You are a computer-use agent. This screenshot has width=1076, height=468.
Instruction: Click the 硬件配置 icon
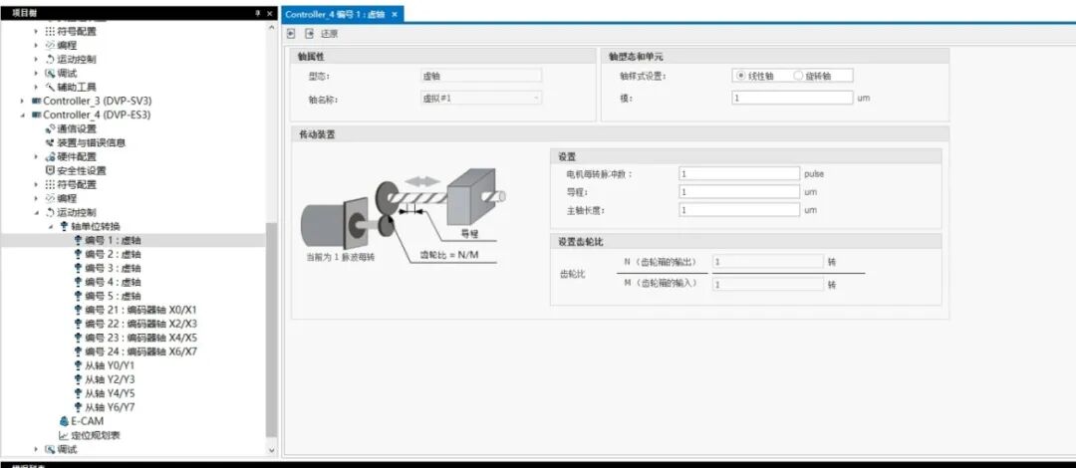click(50, 157)
